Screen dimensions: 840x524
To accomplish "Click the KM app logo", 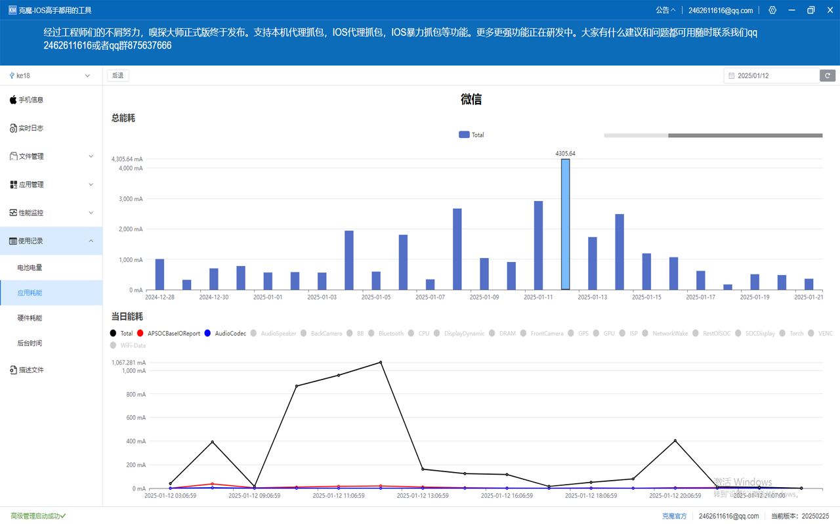I will (x=12, y=10).
